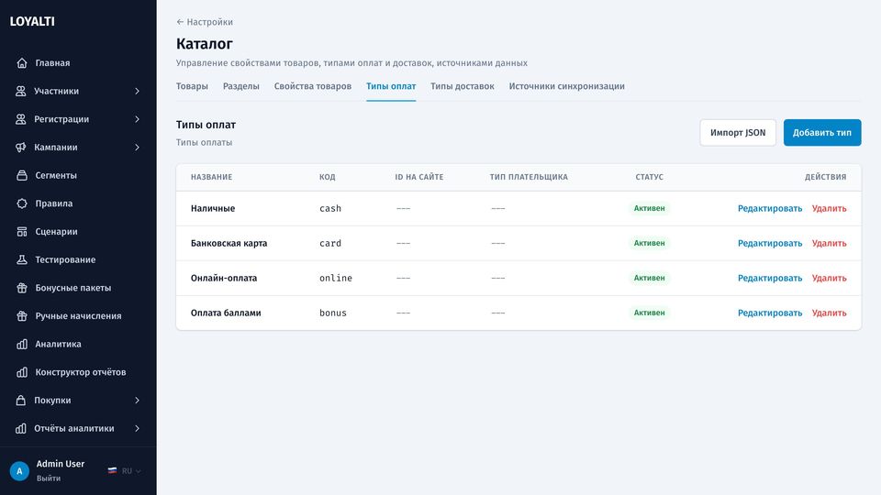
Task: Open the RU language dropdown
Action: 125,471
